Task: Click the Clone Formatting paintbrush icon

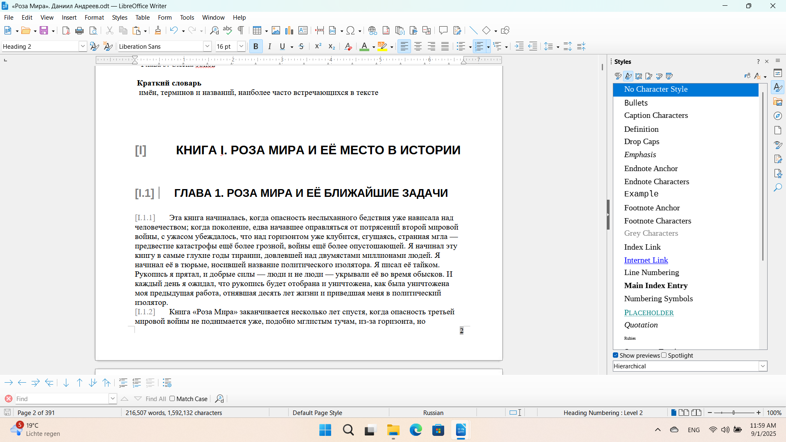Action: click(158, 30)
